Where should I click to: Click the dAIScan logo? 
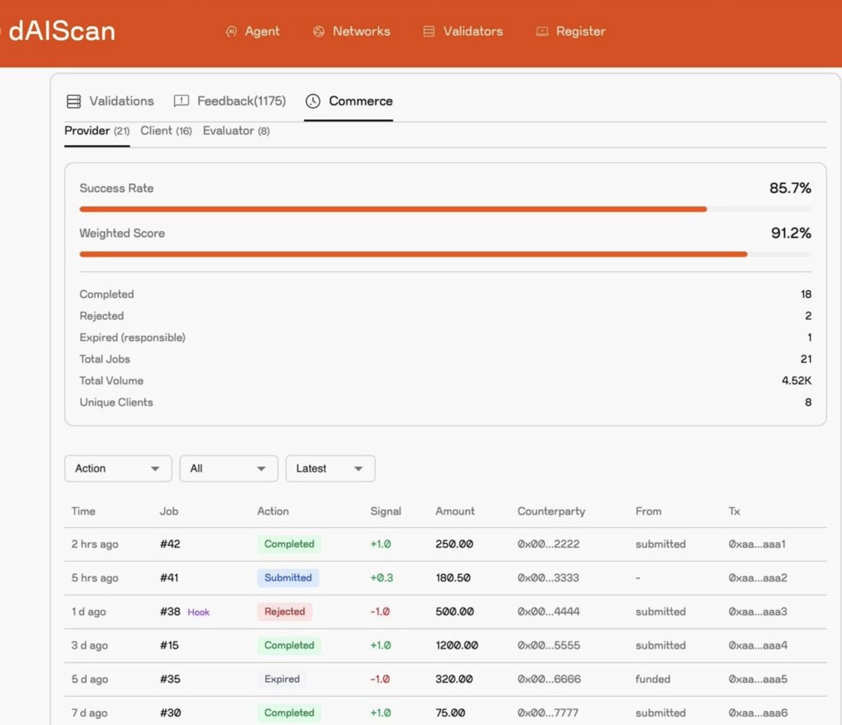pos(59,32)
